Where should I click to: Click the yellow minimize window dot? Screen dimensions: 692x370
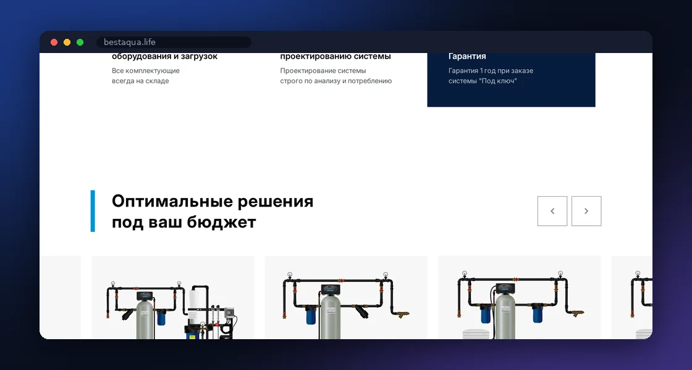click(x=67, y=43)
